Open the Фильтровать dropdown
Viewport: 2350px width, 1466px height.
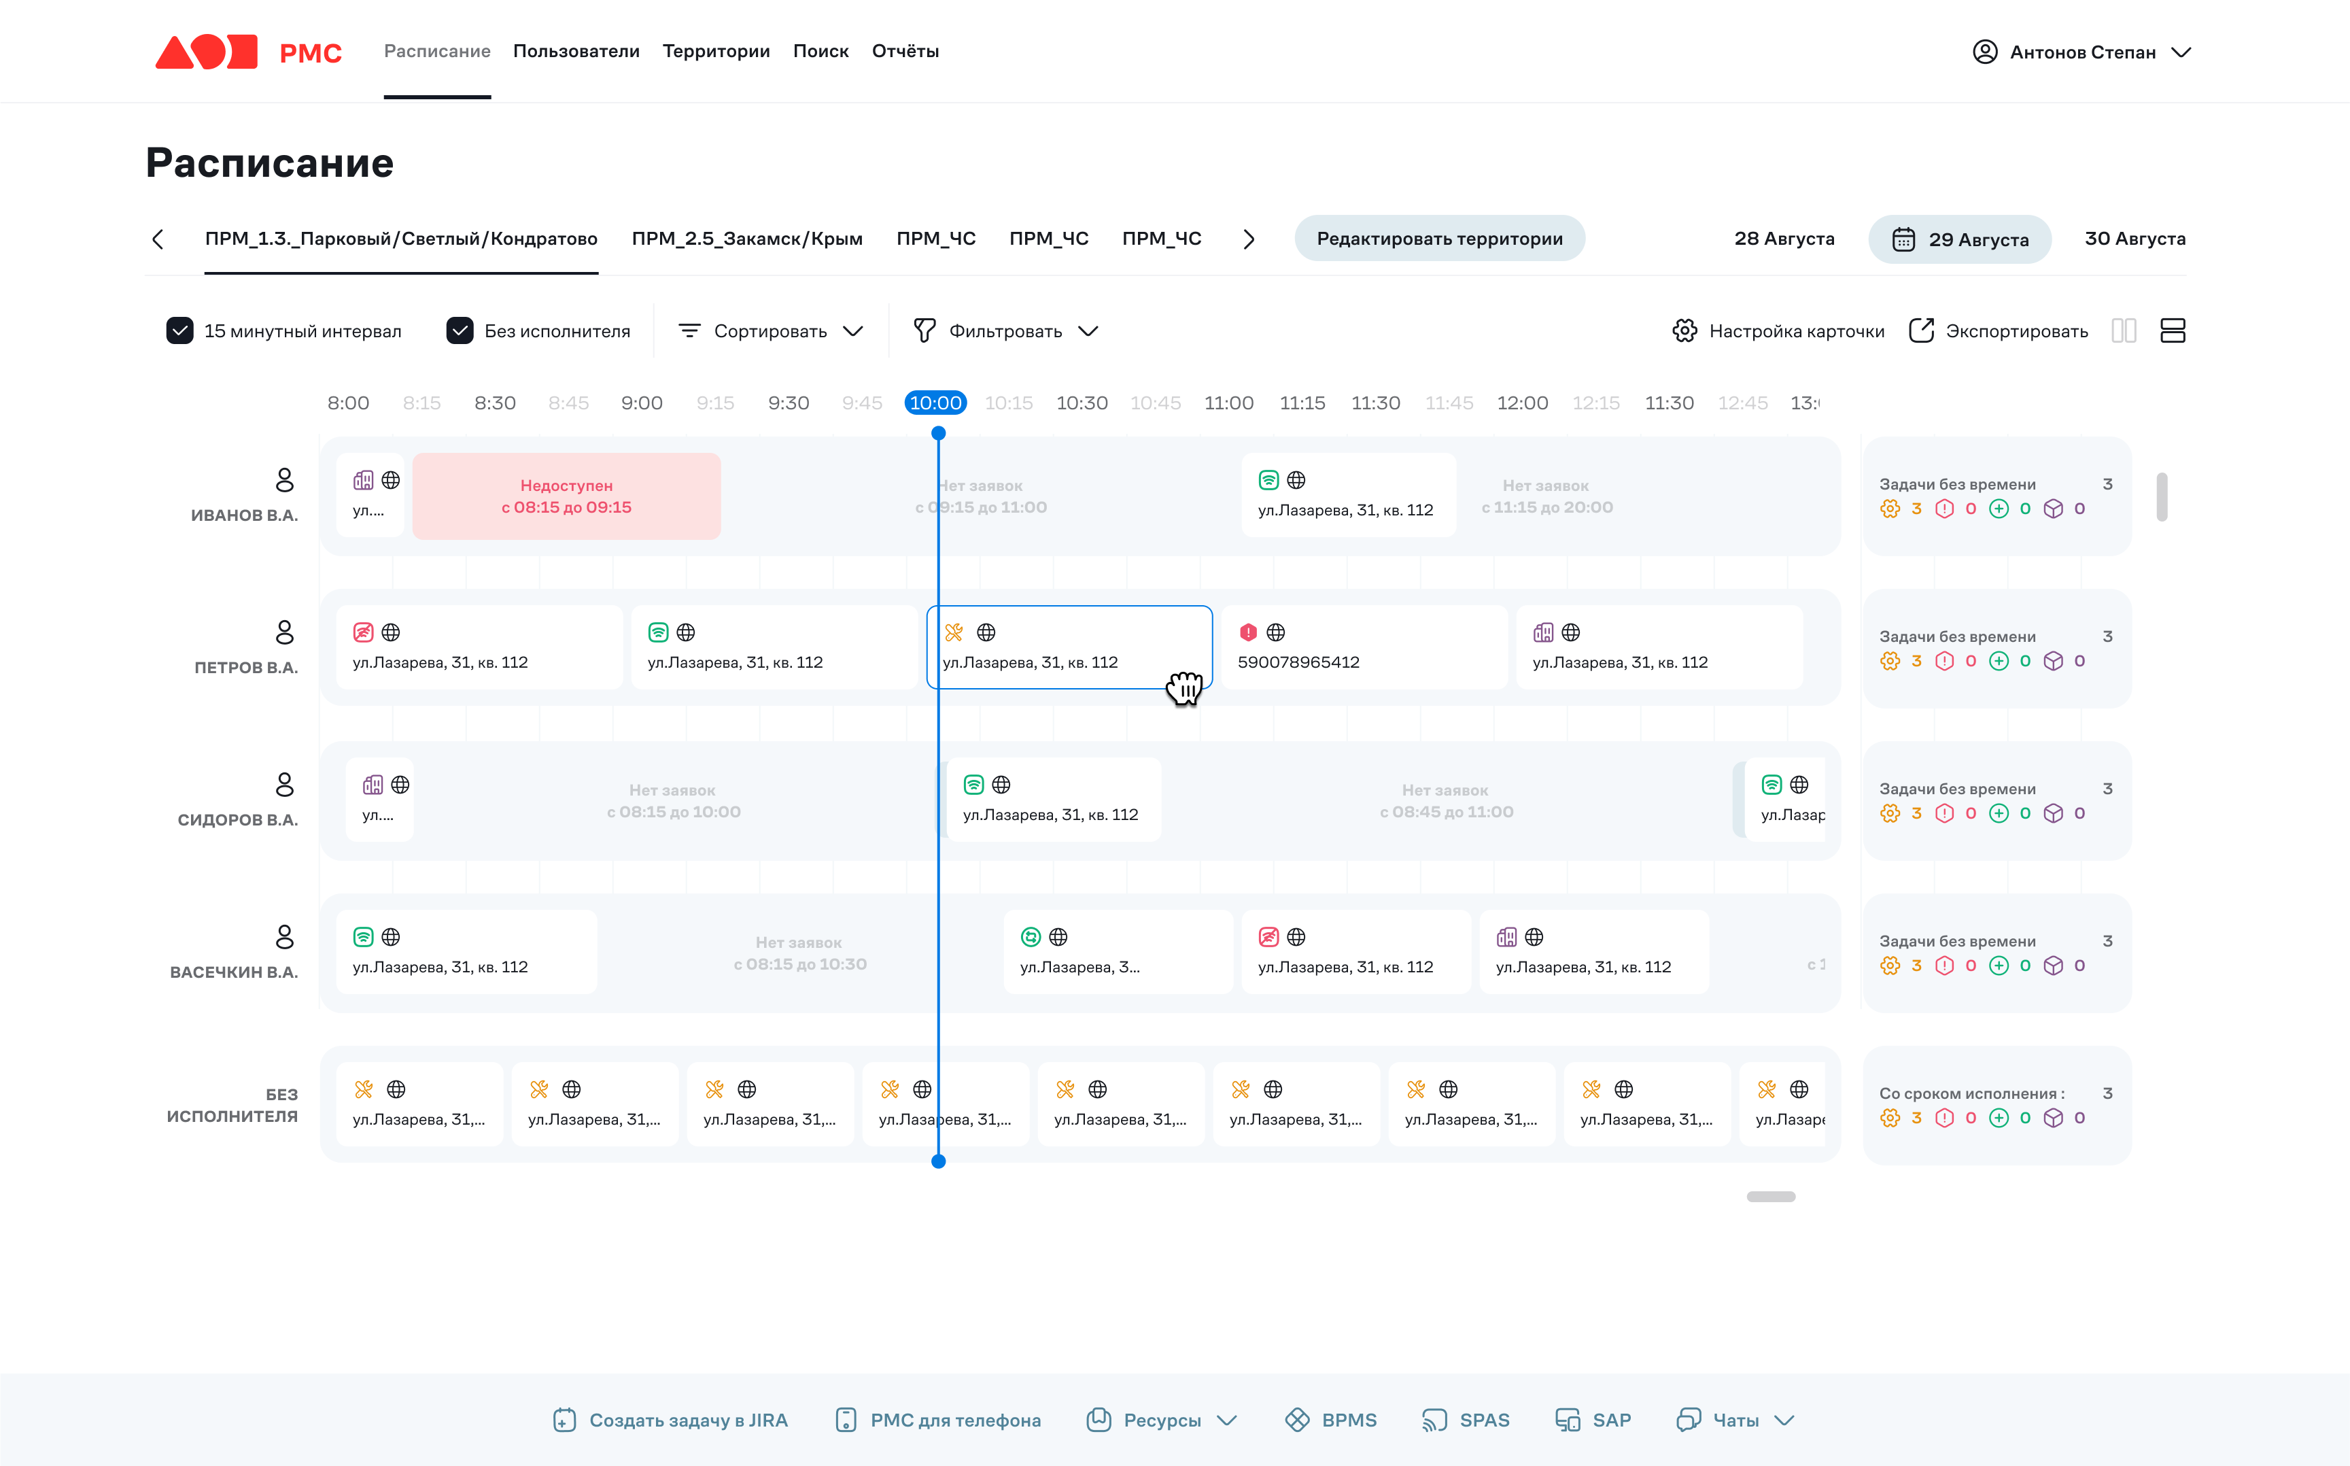click(1006, 330)
